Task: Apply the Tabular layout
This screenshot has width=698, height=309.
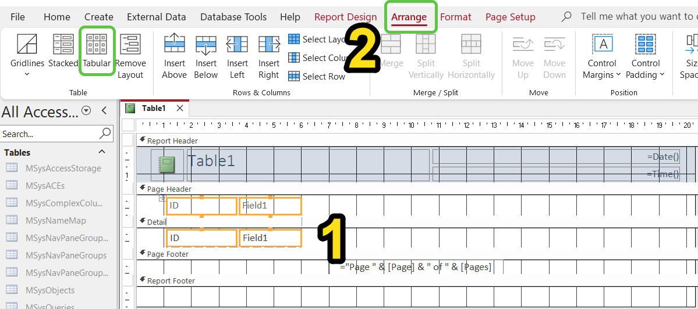Action: pyautogui.click(x=97, y=51)
